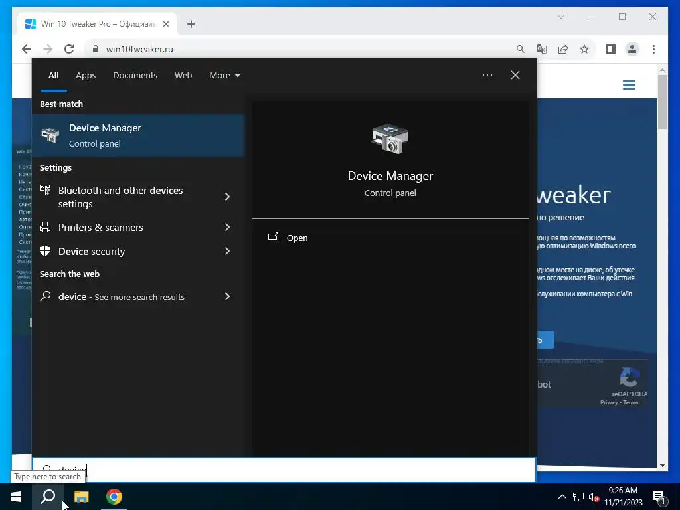Click the reCAPTCHA Terms link
Viewport: 680px width, 510px height.
click(631, 402)
